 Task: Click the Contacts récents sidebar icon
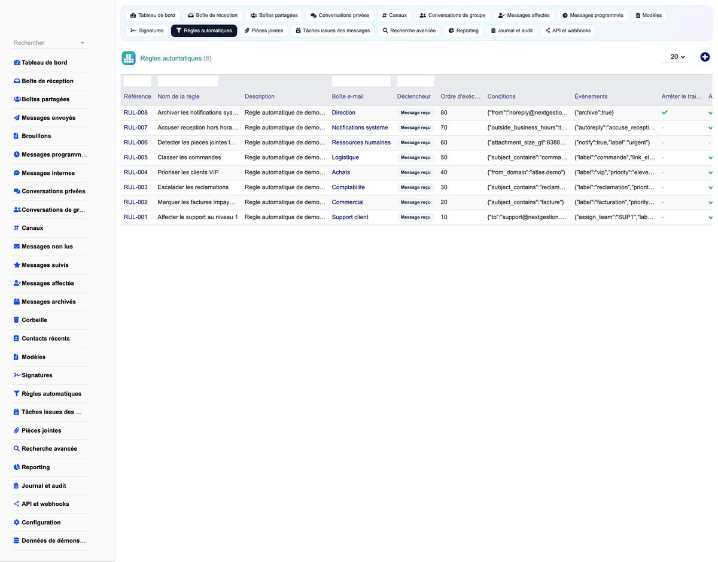16,338
